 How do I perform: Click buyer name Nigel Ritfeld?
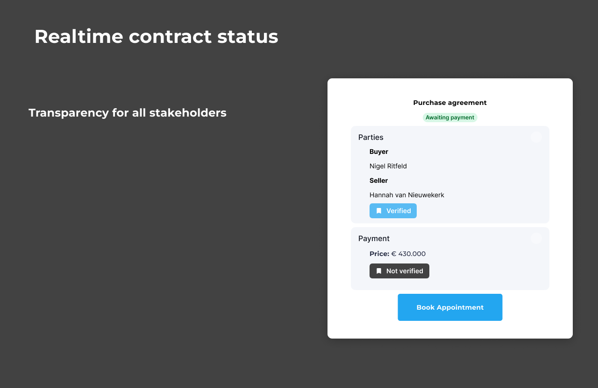(x=388, y=166)
